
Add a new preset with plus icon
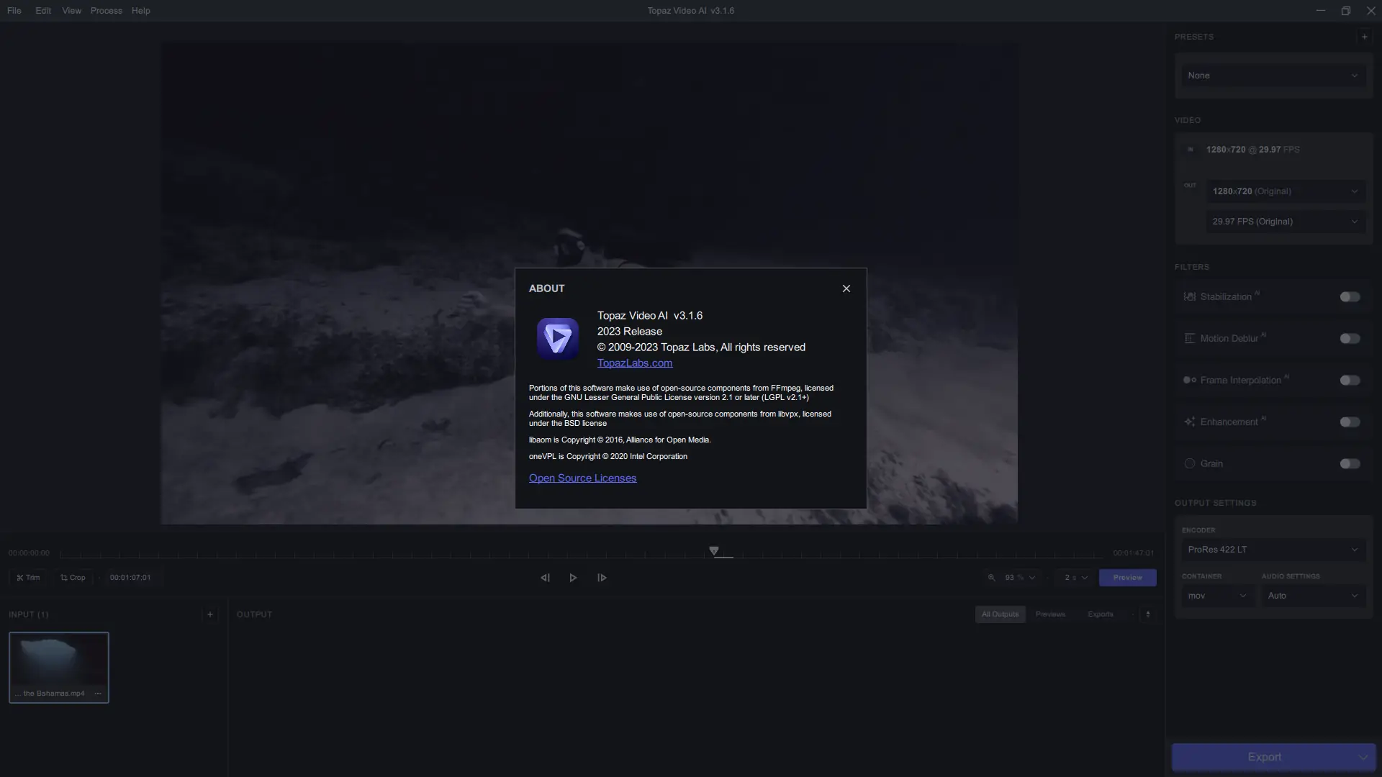pyautogui.click(x=1364, y=37)
